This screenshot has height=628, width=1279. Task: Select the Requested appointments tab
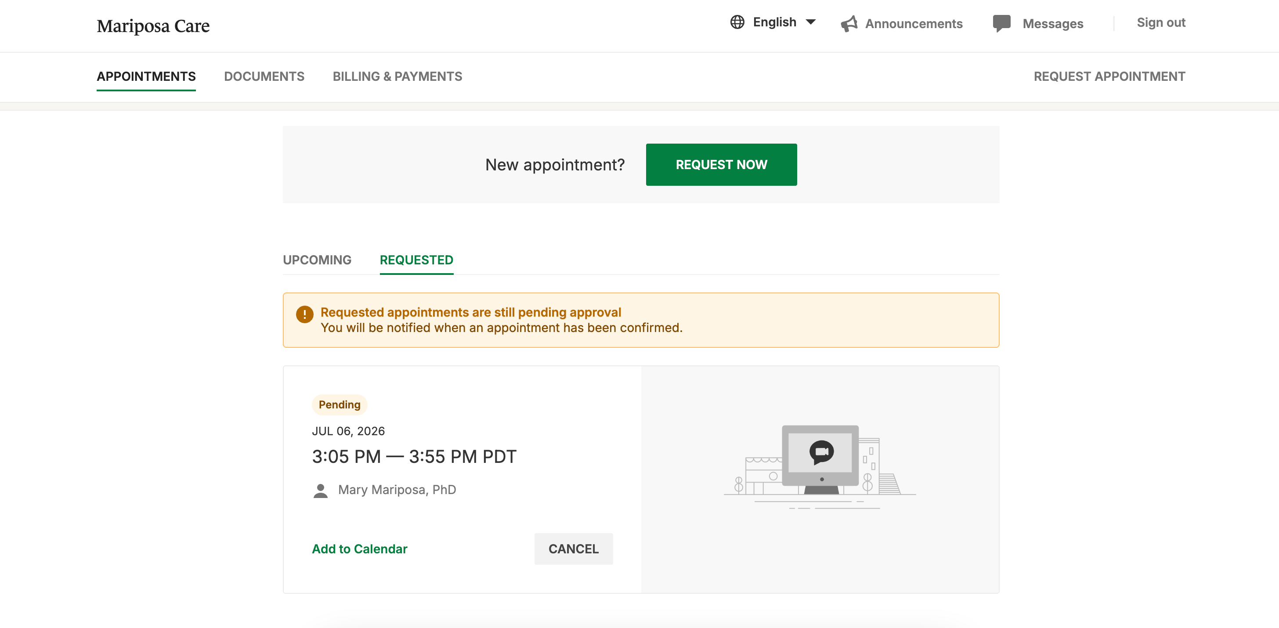416,260
